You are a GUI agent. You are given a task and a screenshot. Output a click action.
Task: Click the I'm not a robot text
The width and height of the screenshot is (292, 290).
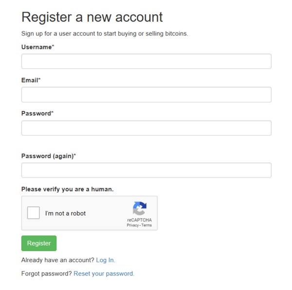pyautogui.click(x=65, y=213)
